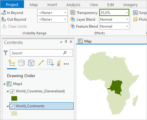147x120 pixels.
Task: Click the light green World_Continents symbol swatch
Action: (x=14, y=113)
